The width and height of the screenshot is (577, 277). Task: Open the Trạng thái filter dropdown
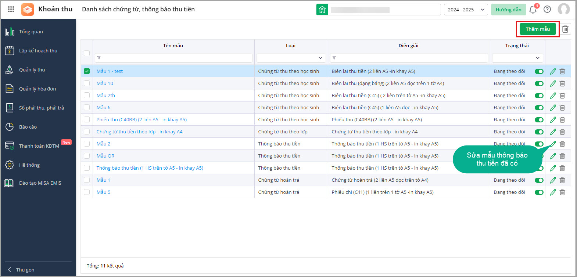coord(517,58)
